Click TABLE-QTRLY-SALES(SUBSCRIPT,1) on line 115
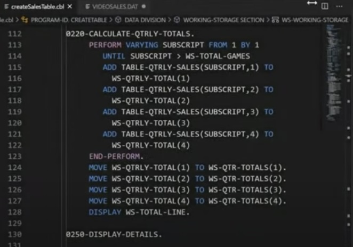 coord(190,67)
